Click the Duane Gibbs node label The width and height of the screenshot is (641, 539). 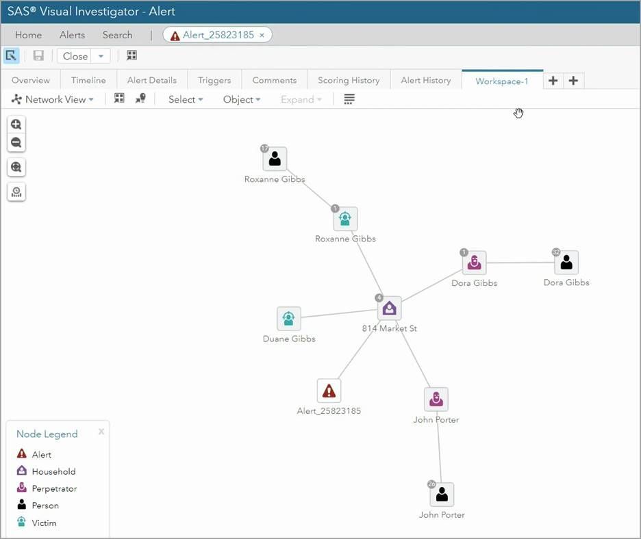[289, 339]
